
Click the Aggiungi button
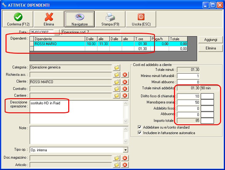(211, 40)
